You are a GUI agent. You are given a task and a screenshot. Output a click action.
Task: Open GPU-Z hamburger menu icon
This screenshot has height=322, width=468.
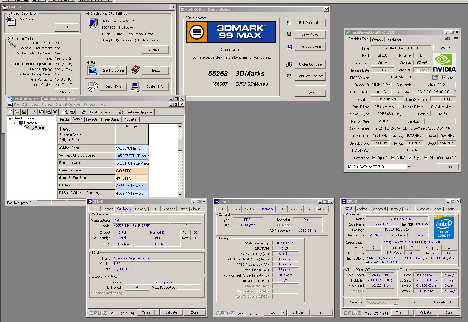(456, 39)
